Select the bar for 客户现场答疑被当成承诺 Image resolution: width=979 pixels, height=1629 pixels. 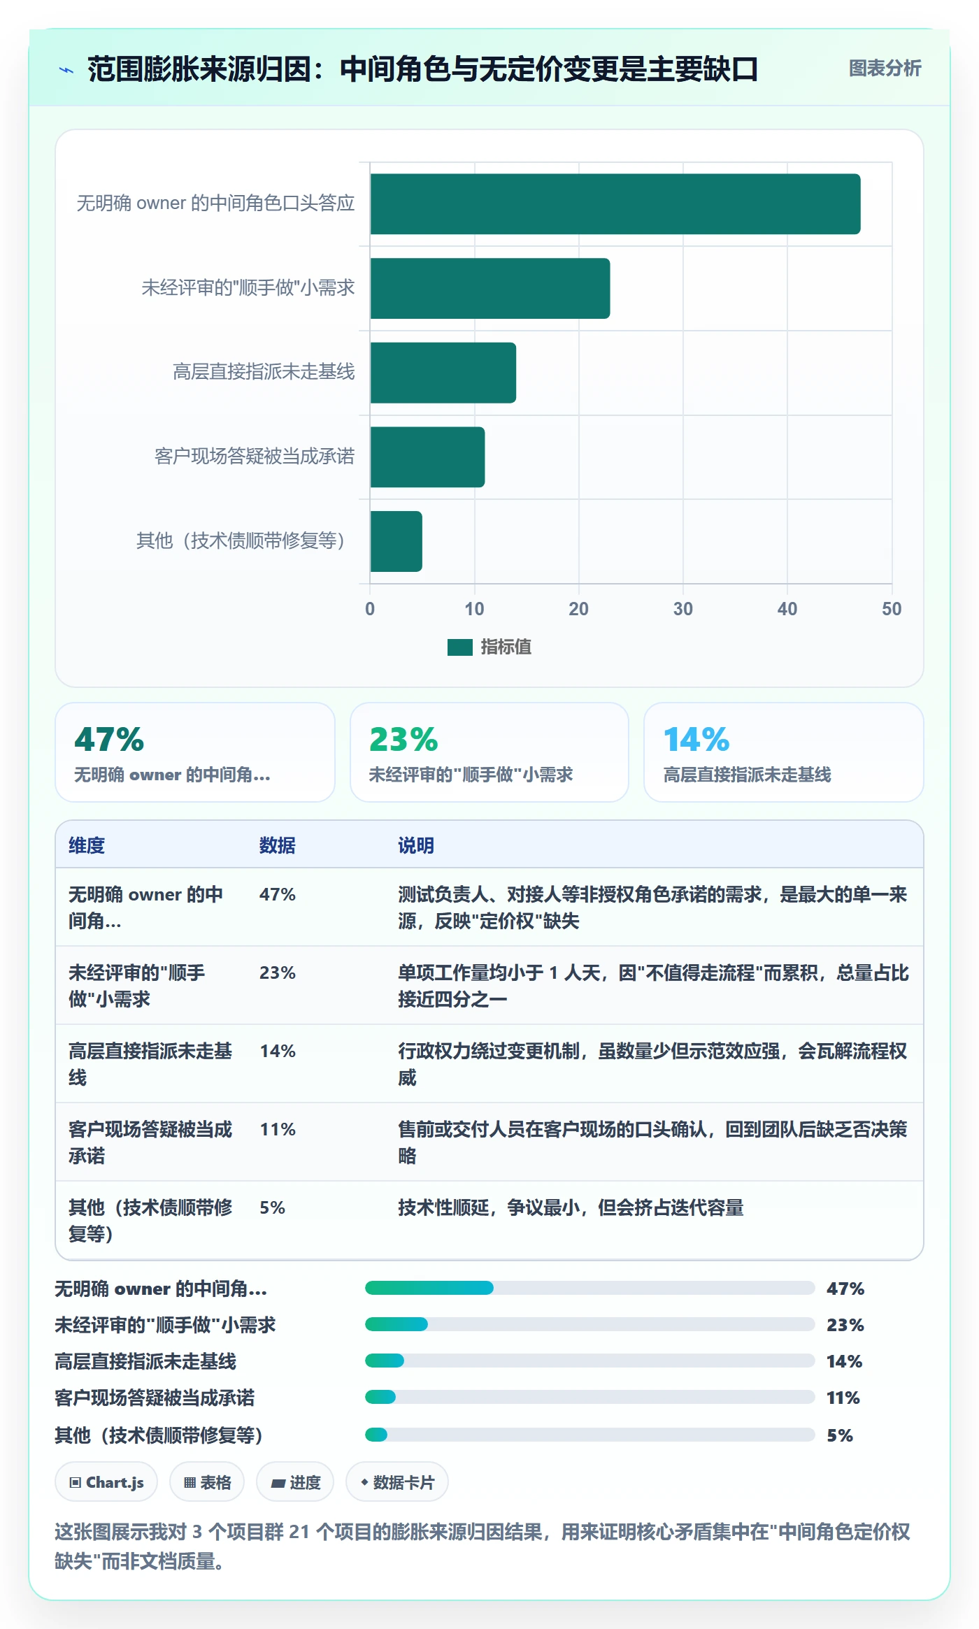(x=427, y=457)
